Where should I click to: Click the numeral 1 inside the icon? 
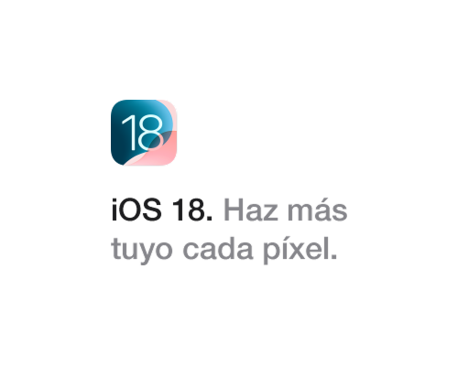point(129,133)
